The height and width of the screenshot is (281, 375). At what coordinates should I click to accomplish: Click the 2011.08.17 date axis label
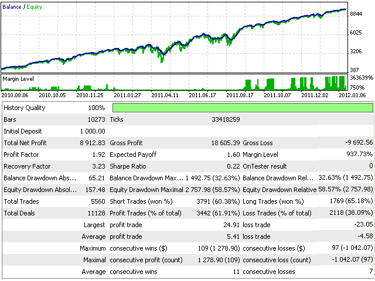click(x=240, y=95)
